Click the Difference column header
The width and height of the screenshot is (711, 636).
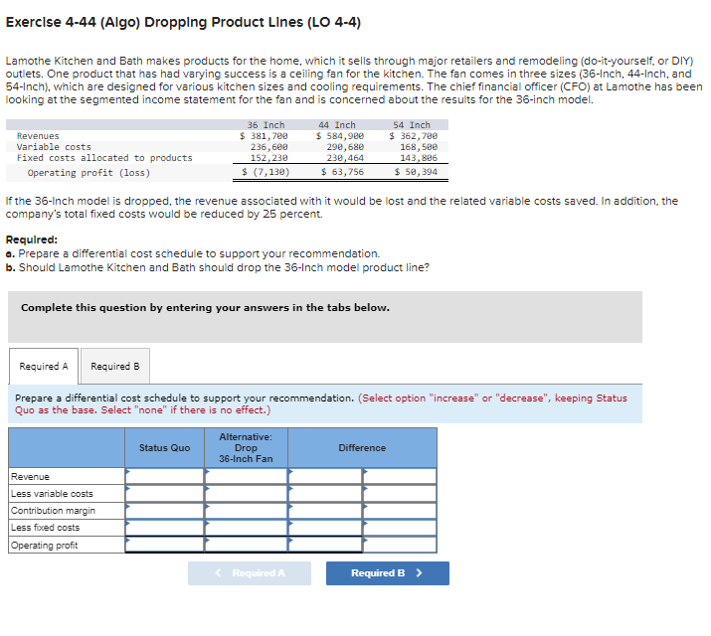pyautogui.click(x=362, y=447)
